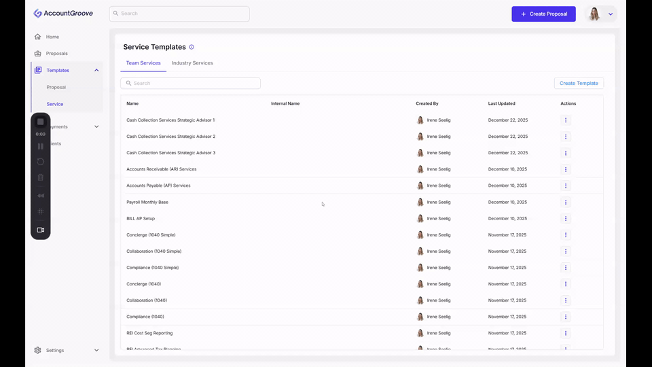The width and height of the screenshot is (652, 367).
Task: Open actions menu for BILL AP Setup
Action: 566,218
